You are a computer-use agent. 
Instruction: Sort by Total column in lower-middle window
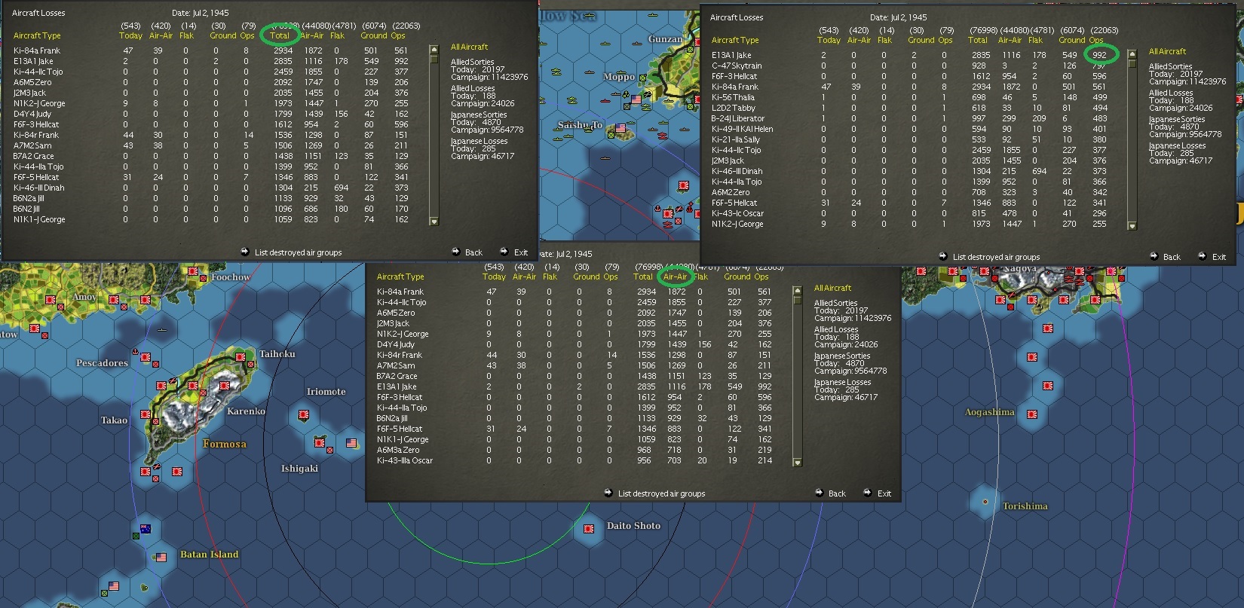642,277
